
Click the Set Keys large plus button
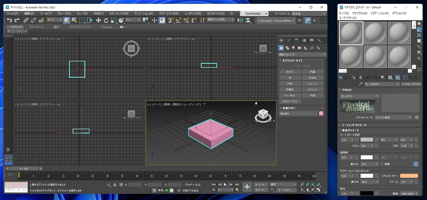click(247, 187)
